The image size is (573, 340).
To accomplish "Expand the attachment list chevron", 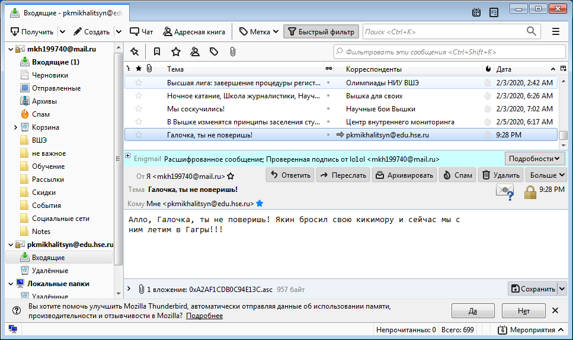I will pos(129,289).
